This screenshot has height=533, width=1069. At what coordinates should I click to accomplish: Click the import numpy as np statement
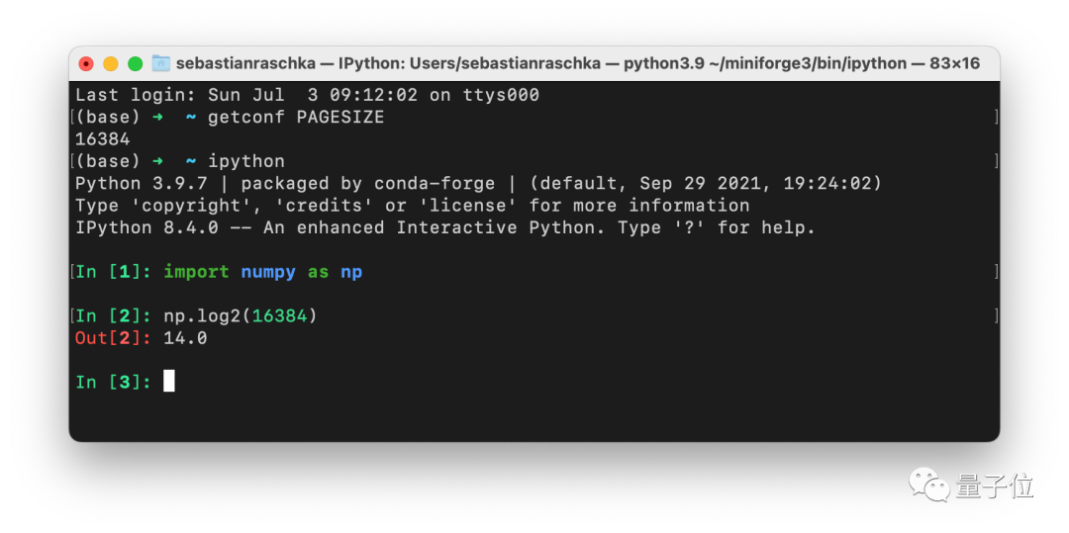coord(262,272)
